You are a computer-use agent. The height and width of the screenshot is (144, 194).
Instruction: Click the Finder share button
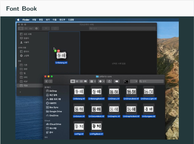click(109, 82)
